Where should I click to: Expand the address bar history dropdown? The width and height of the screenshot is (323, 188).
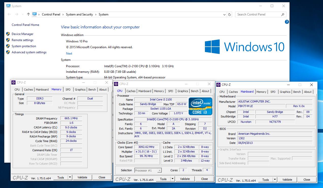[x=224, y=14]
